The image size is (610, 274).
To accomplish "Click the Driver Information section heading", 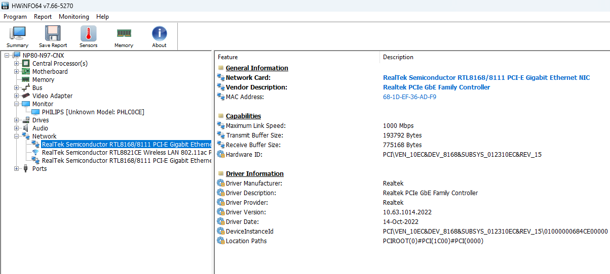I will (255, 173).
